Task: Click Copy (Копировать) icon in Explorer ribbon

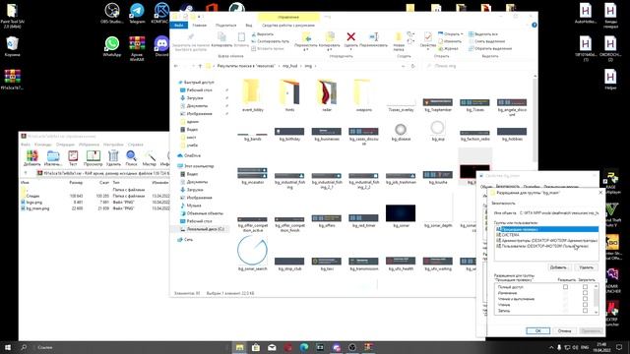Action: point(221,37)
